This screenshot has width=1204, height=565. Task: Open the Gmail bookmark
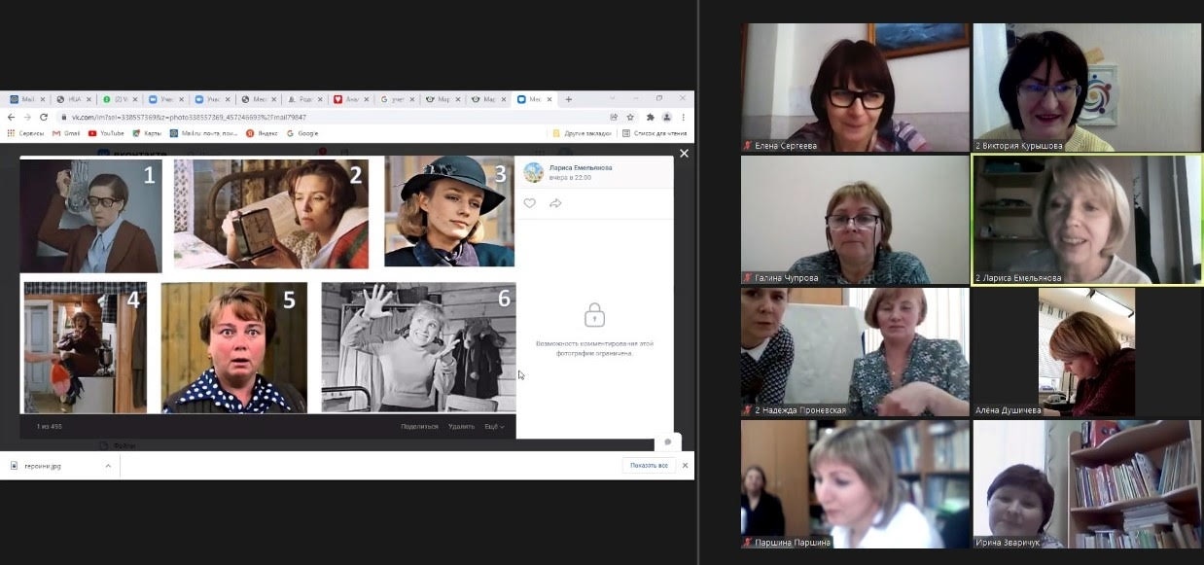(x=66, y=133)
